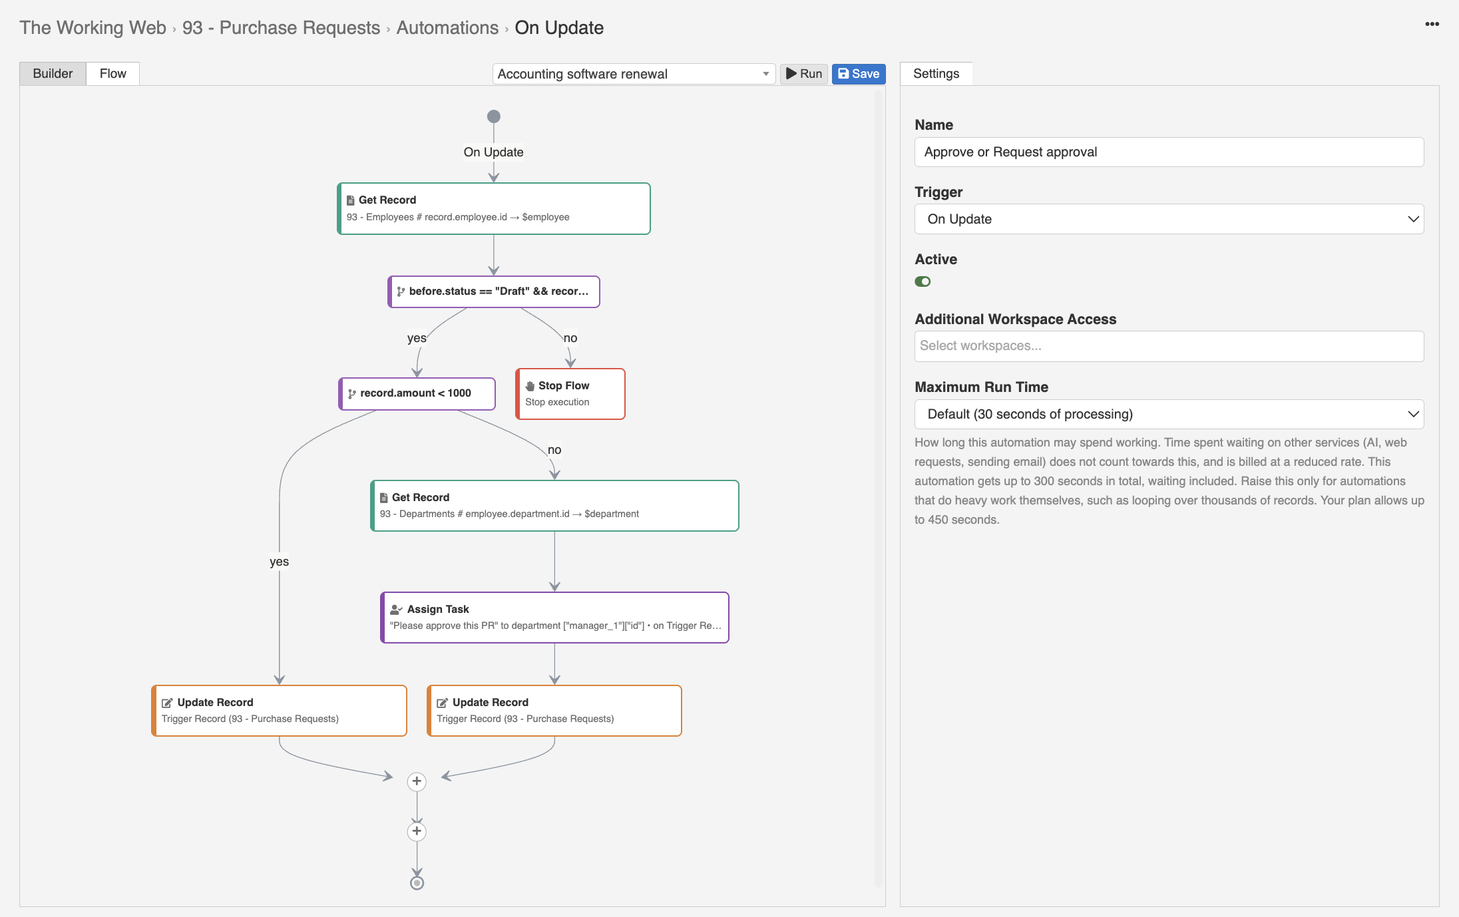Viewport: 1459px width, 917px height.
Task: Switch to the Builder tab
Action: 53,73
